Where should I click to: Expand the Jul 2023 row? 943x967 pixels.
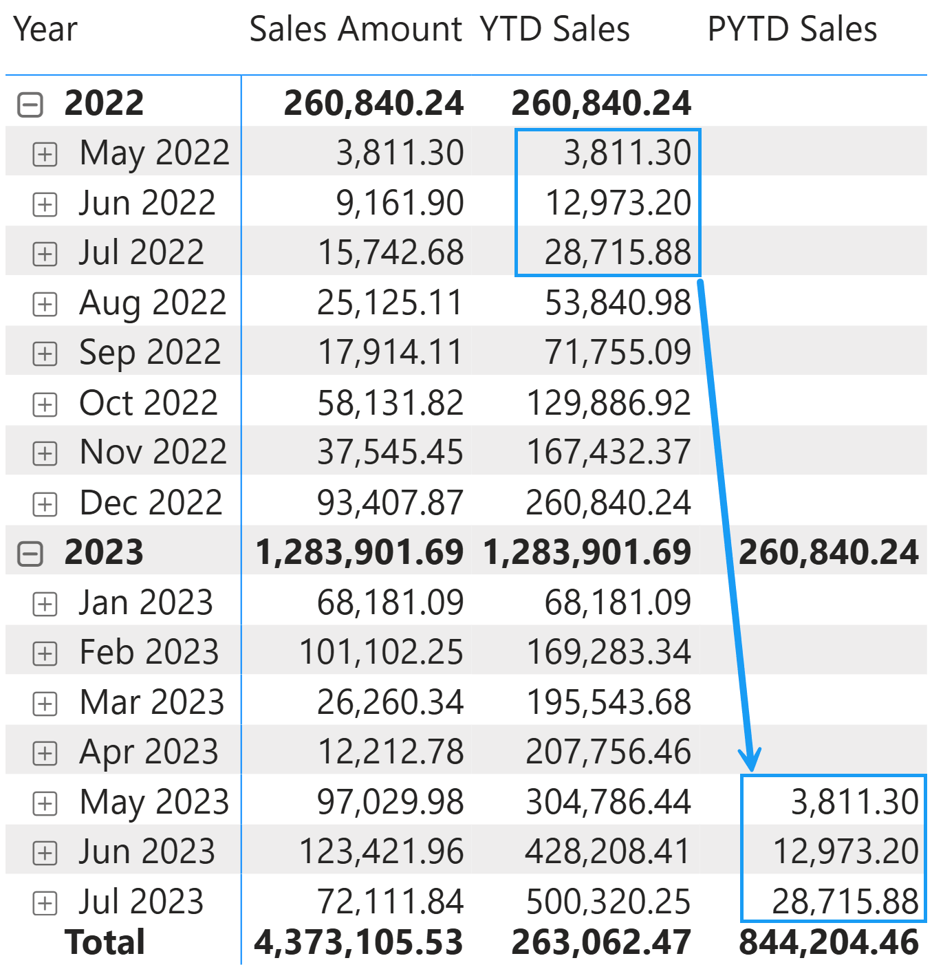45,903
